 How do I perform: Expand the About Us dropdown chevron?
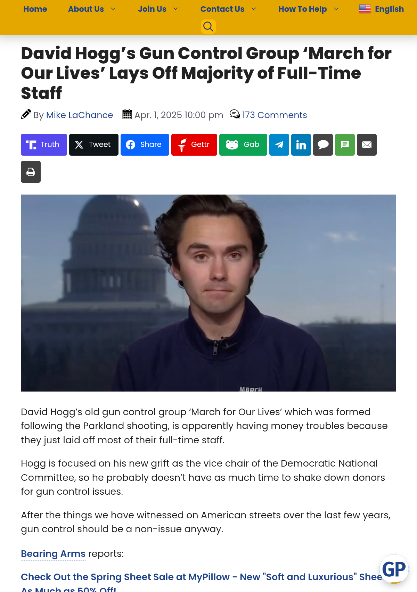113,9
